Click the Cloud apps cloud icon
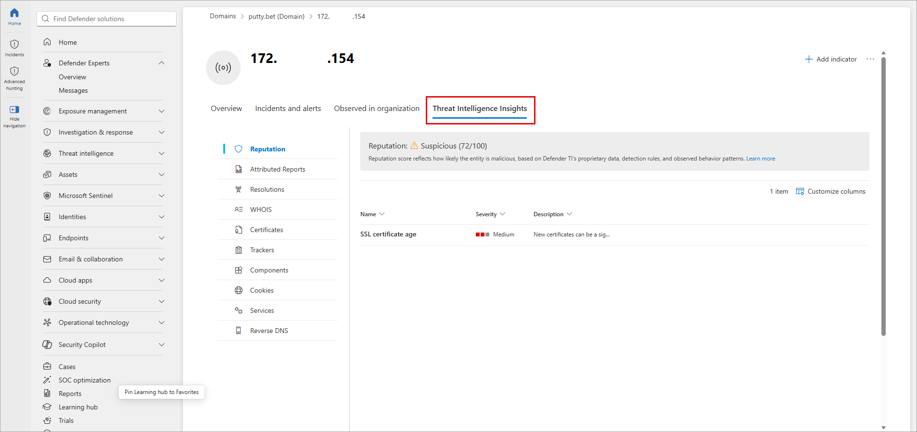 pyautogui.click(x=47, y=280)
